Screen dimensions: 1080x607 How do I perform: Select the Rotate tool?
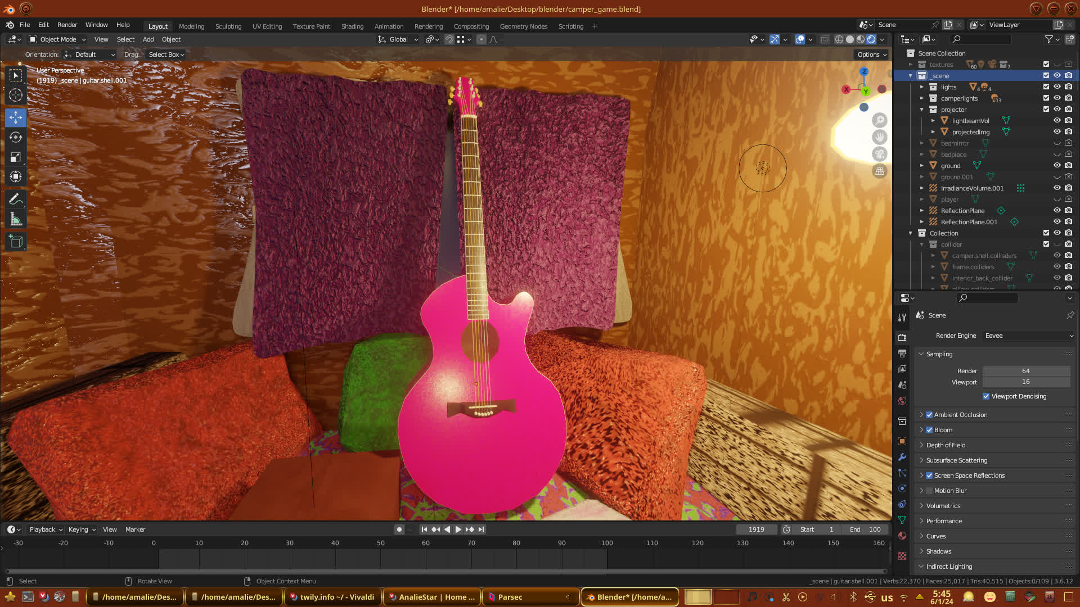click(x=16, y=137)
